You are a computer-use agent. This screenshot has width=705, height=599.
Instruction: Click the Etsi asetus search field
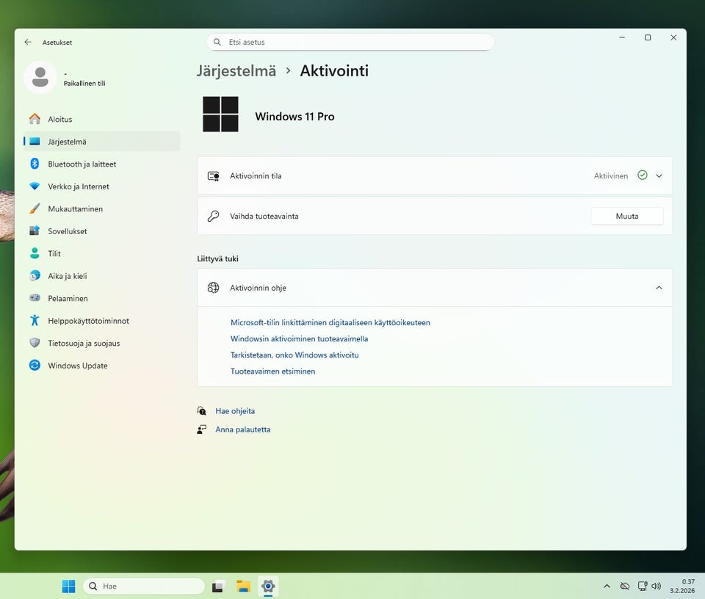(x=350, y=43)
